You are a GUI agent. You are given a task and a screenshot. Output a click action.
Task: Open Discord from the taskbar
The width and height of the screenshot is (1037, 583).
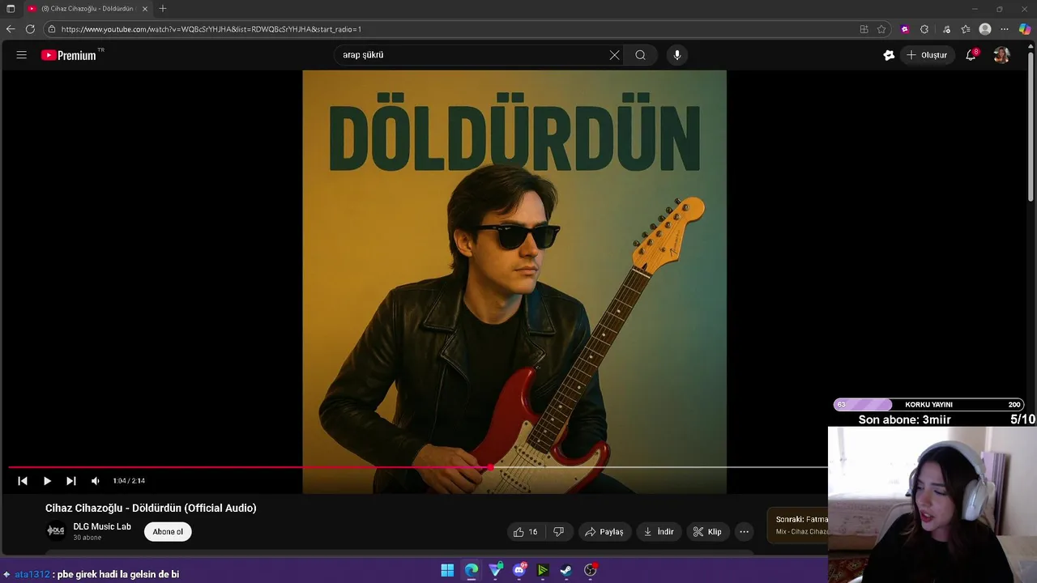[519, 570]
